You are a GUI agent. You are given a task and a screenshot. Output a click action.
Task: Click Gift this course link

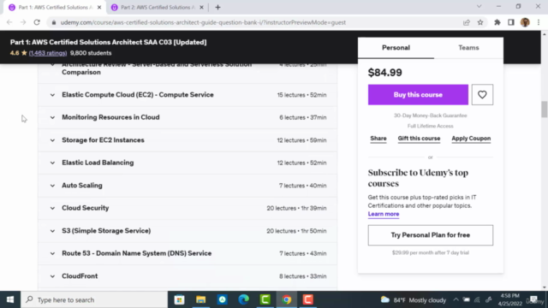click(419, 139)
